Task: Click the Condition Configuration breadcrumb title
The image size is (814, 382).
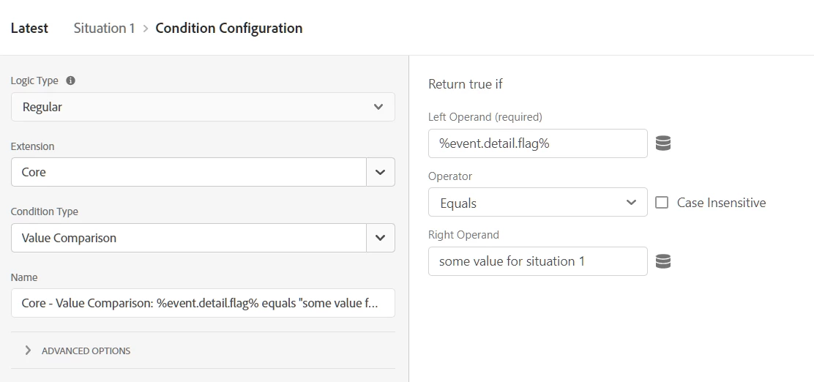Action: (229, 29)
